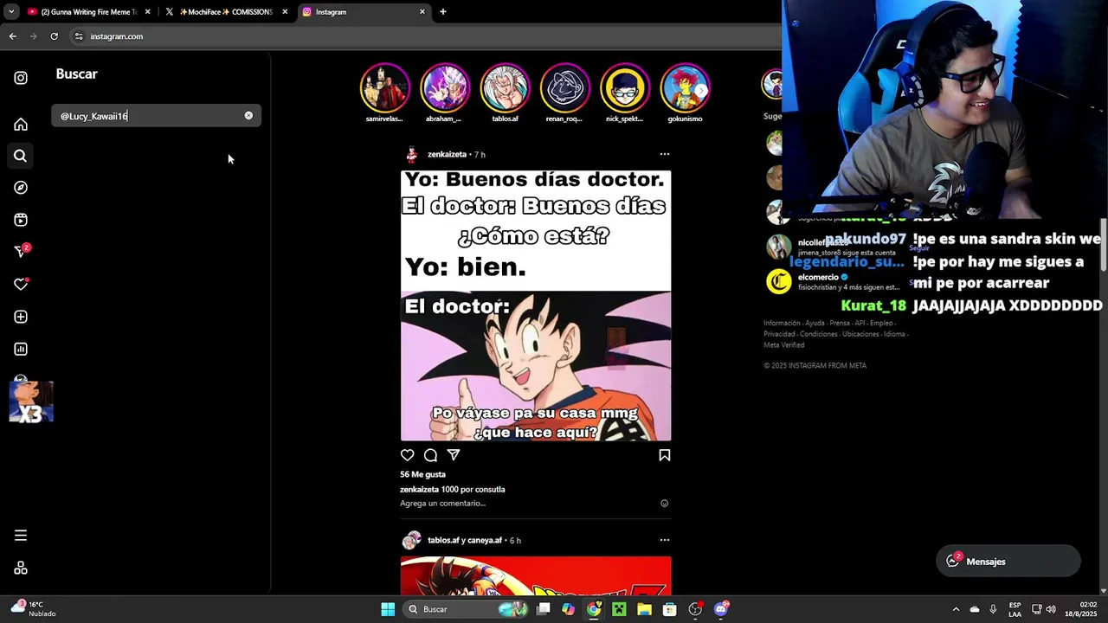Comment on the zenkaizeta post
The image size is (1108, 623).
pos(430,455)
